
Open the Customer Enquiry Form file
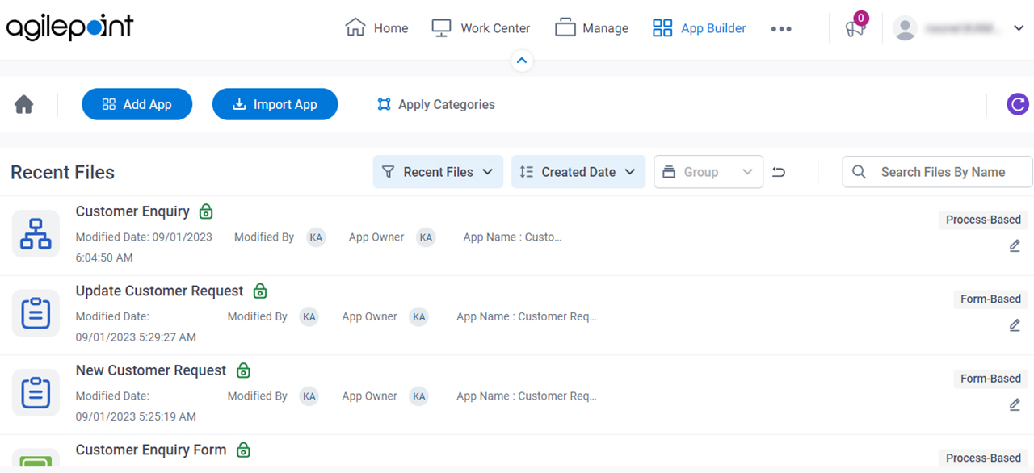coord(151,450)
